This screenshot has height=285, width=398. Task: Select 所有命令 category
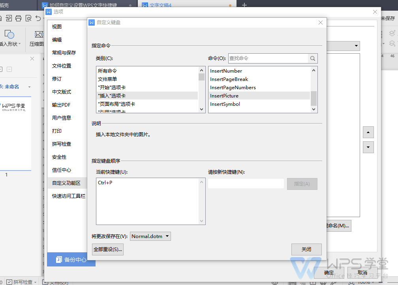click(147, 71)
